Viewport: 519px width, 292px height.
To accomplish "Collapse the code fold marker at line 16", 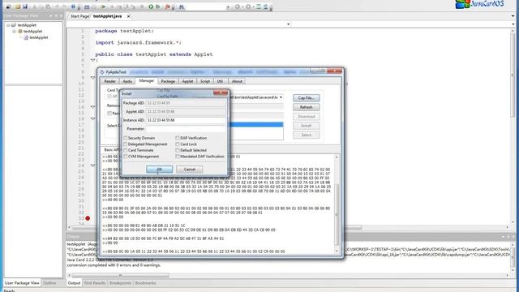I will pos(92,118).
